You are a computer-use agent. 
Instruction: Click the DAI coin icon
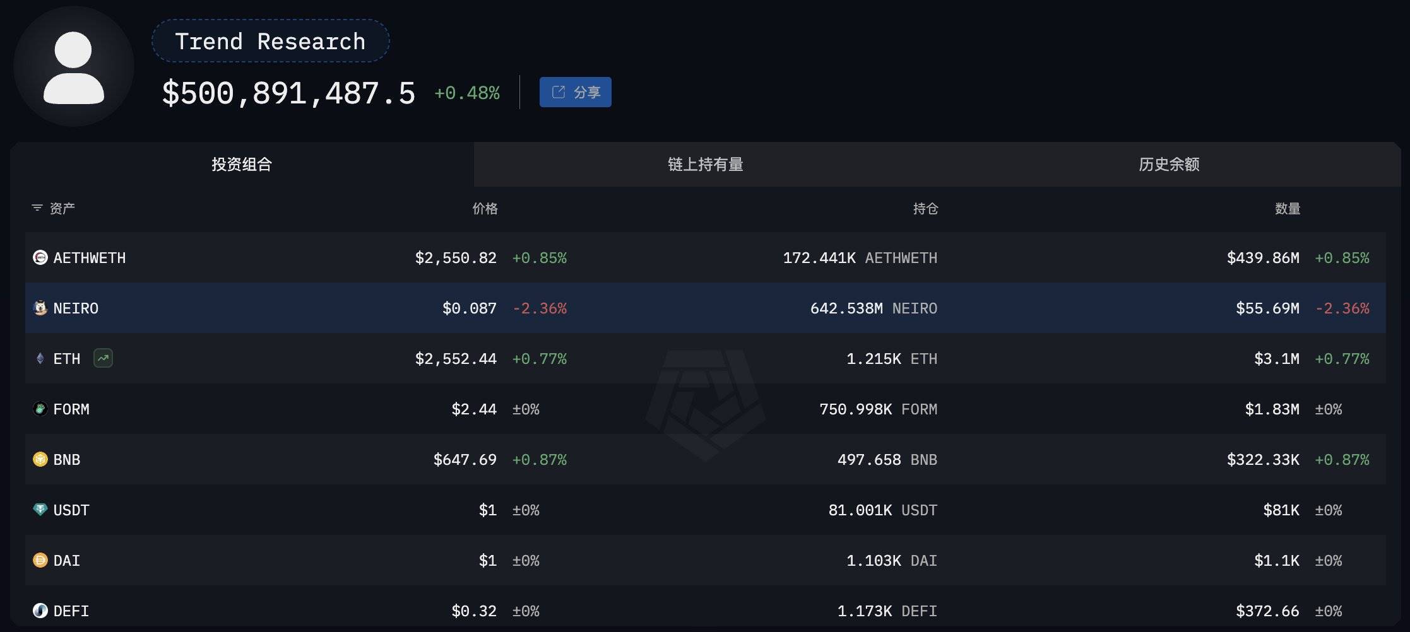click(x=40, y=560)
